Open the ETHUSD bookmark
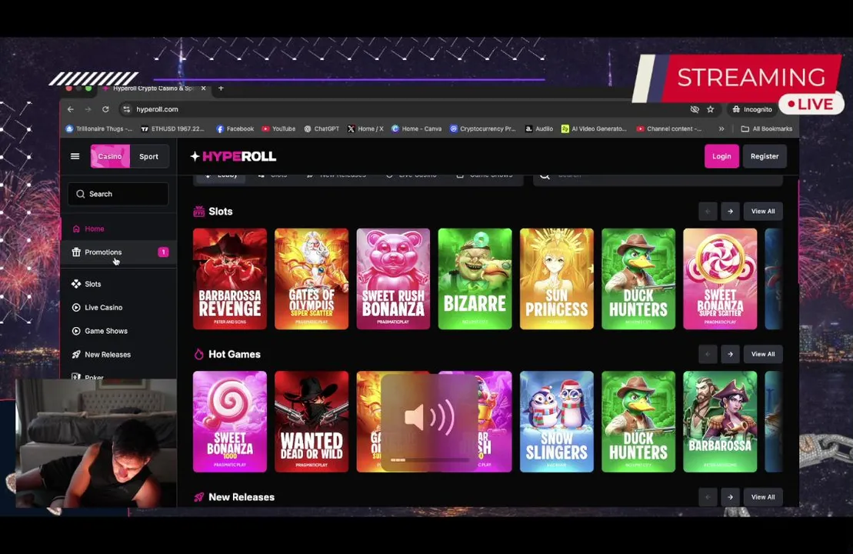This screenshot has width=853, height=554. tap(172, 129)
